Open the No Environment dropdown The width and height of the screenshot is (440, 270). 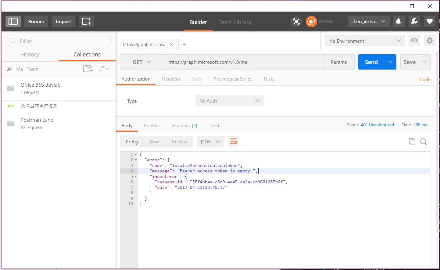pos(365,41)
